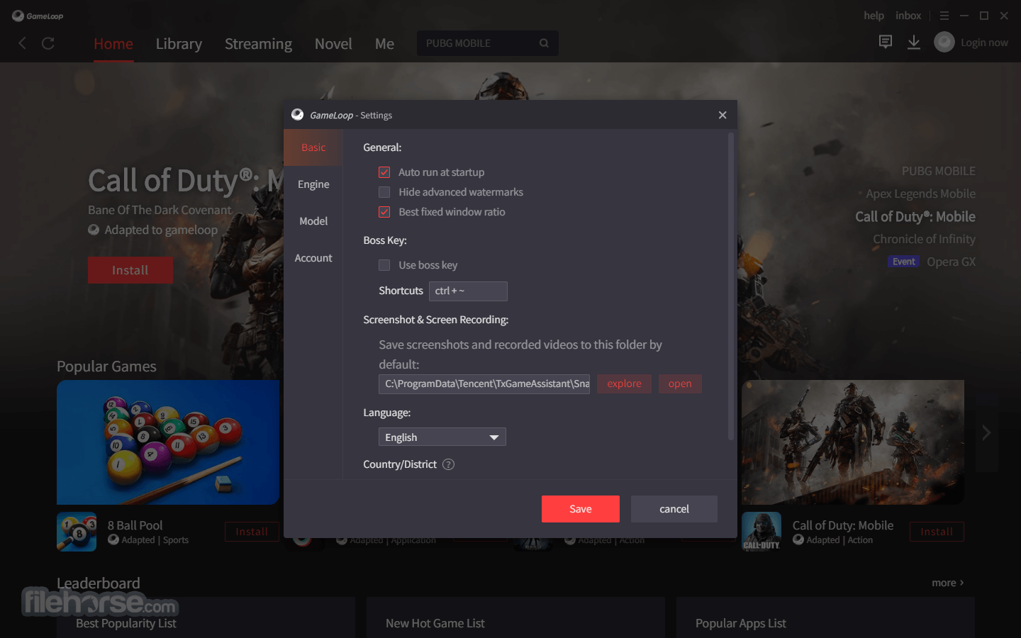This screenshot has height=638, width=1021.
Task: Open the Basic settings tab
Action: coord(313,147)
